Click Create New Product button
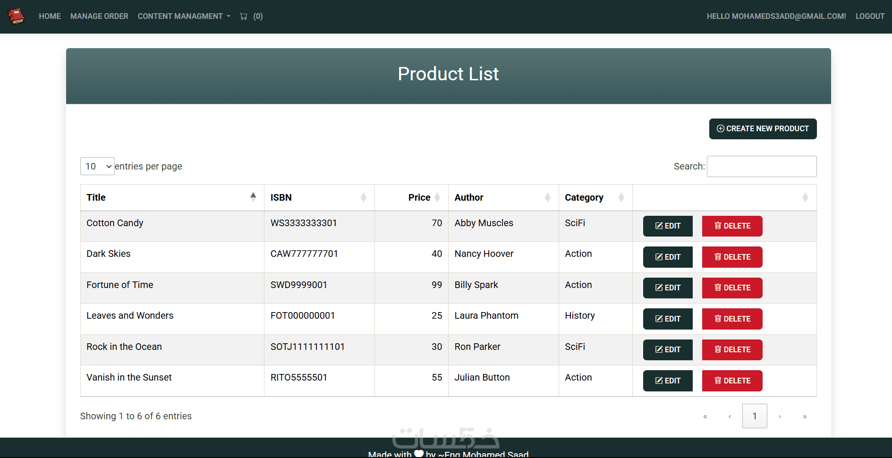Image resolution: width=892 pixels, height=458 pixels. (x=763, y=129)
